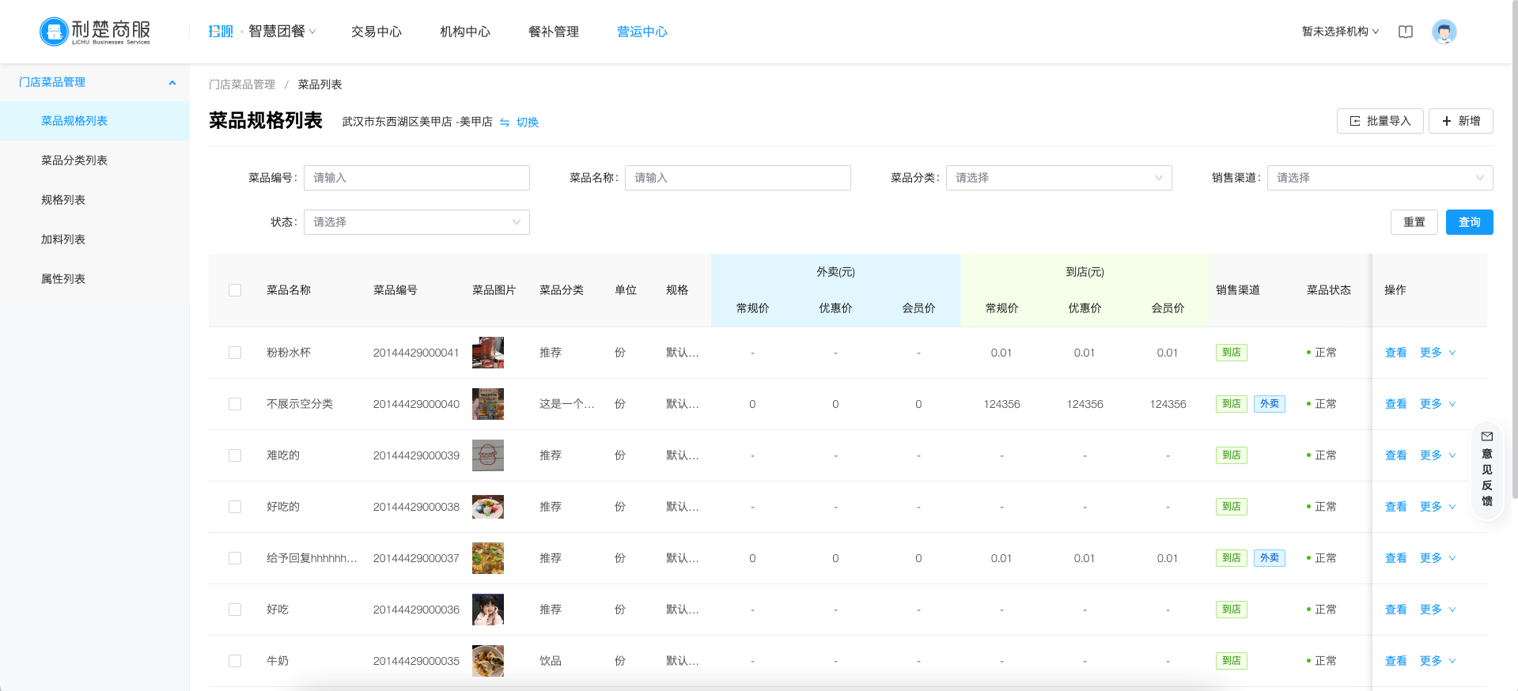Click 查看 for 好吃 row

[1396, 610]
